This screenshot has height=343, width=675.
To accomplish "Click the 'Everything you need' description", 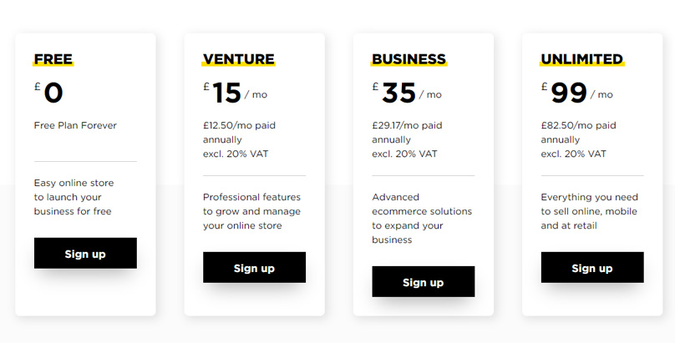I will pos(589,211).
